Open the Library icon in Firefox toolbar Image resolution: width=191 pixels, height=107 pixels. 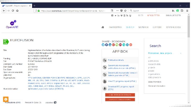click(x=173, y=11)
